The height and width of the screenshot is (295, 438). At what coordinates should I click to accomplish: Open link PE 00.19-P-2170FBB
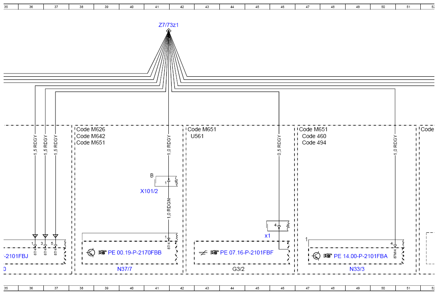(x=135, y=252)
